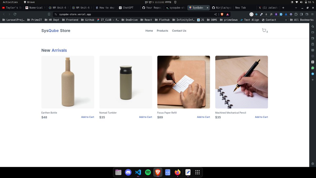The width and height of the screenshot is (316, 178).
Task: Open the browser downloads arrow icon
Action: point(286,14)
